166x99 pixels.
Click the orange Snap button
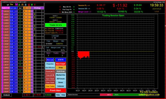click(61, 68)
